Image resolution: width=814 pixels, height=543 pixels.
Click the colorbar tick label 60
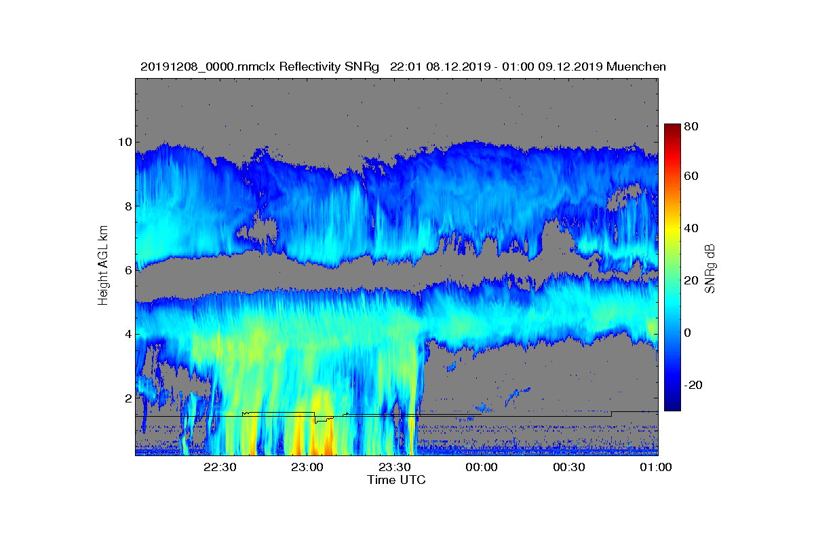[x=692, y=176]
